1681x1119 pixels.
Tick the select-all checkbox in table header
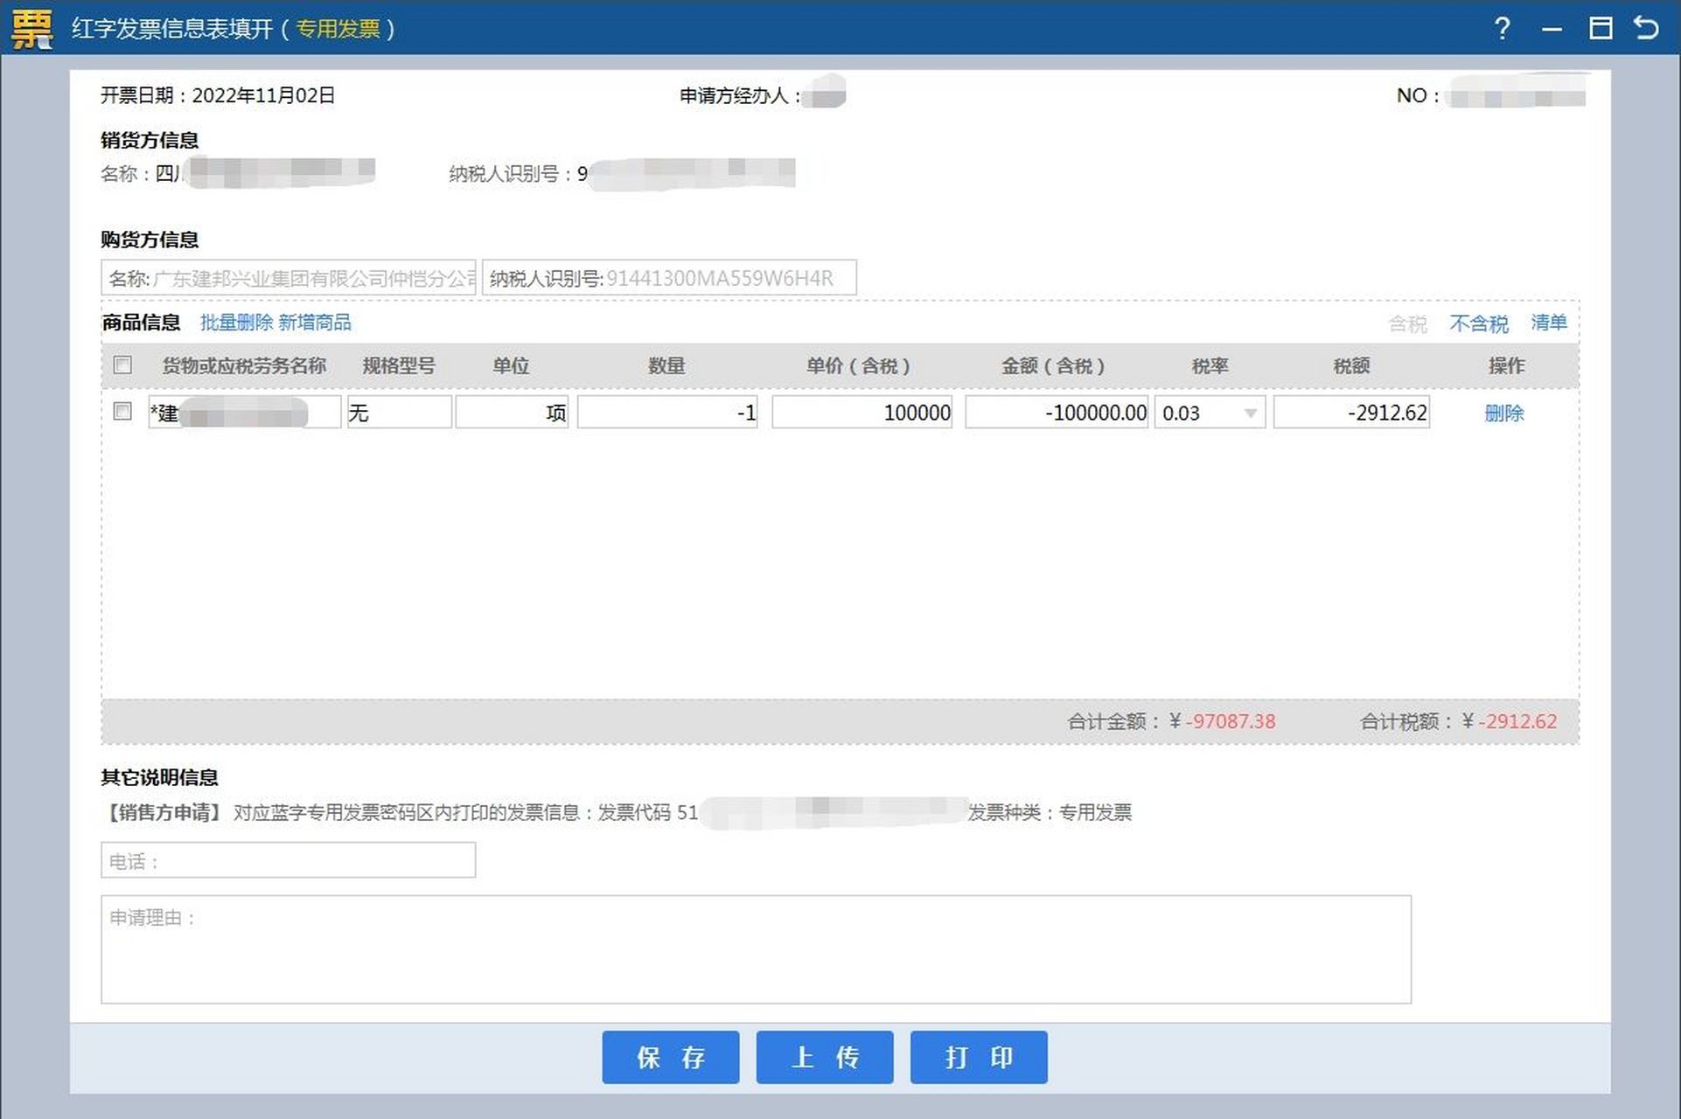[122, 365]
